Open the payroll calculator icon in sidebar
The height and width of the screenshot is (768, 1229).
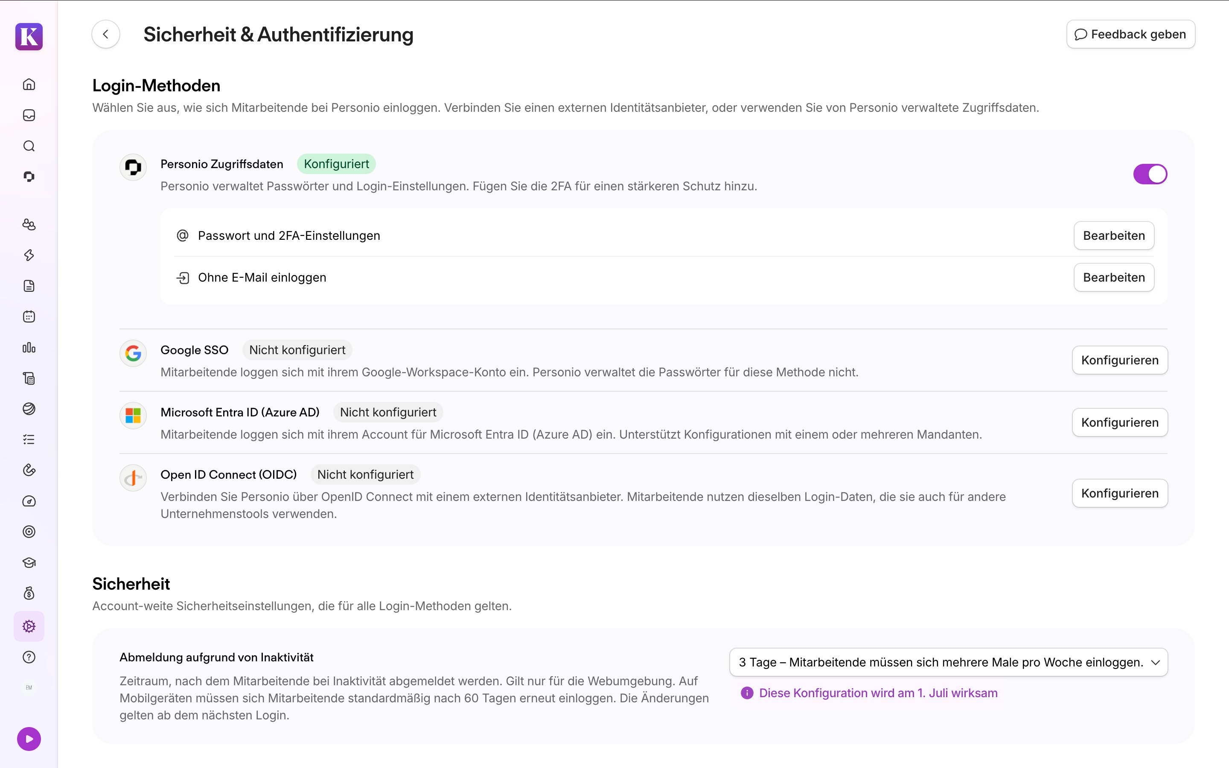29,378
